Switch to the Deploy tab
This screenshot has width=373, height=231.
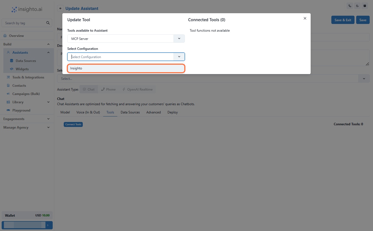point(172,112)
